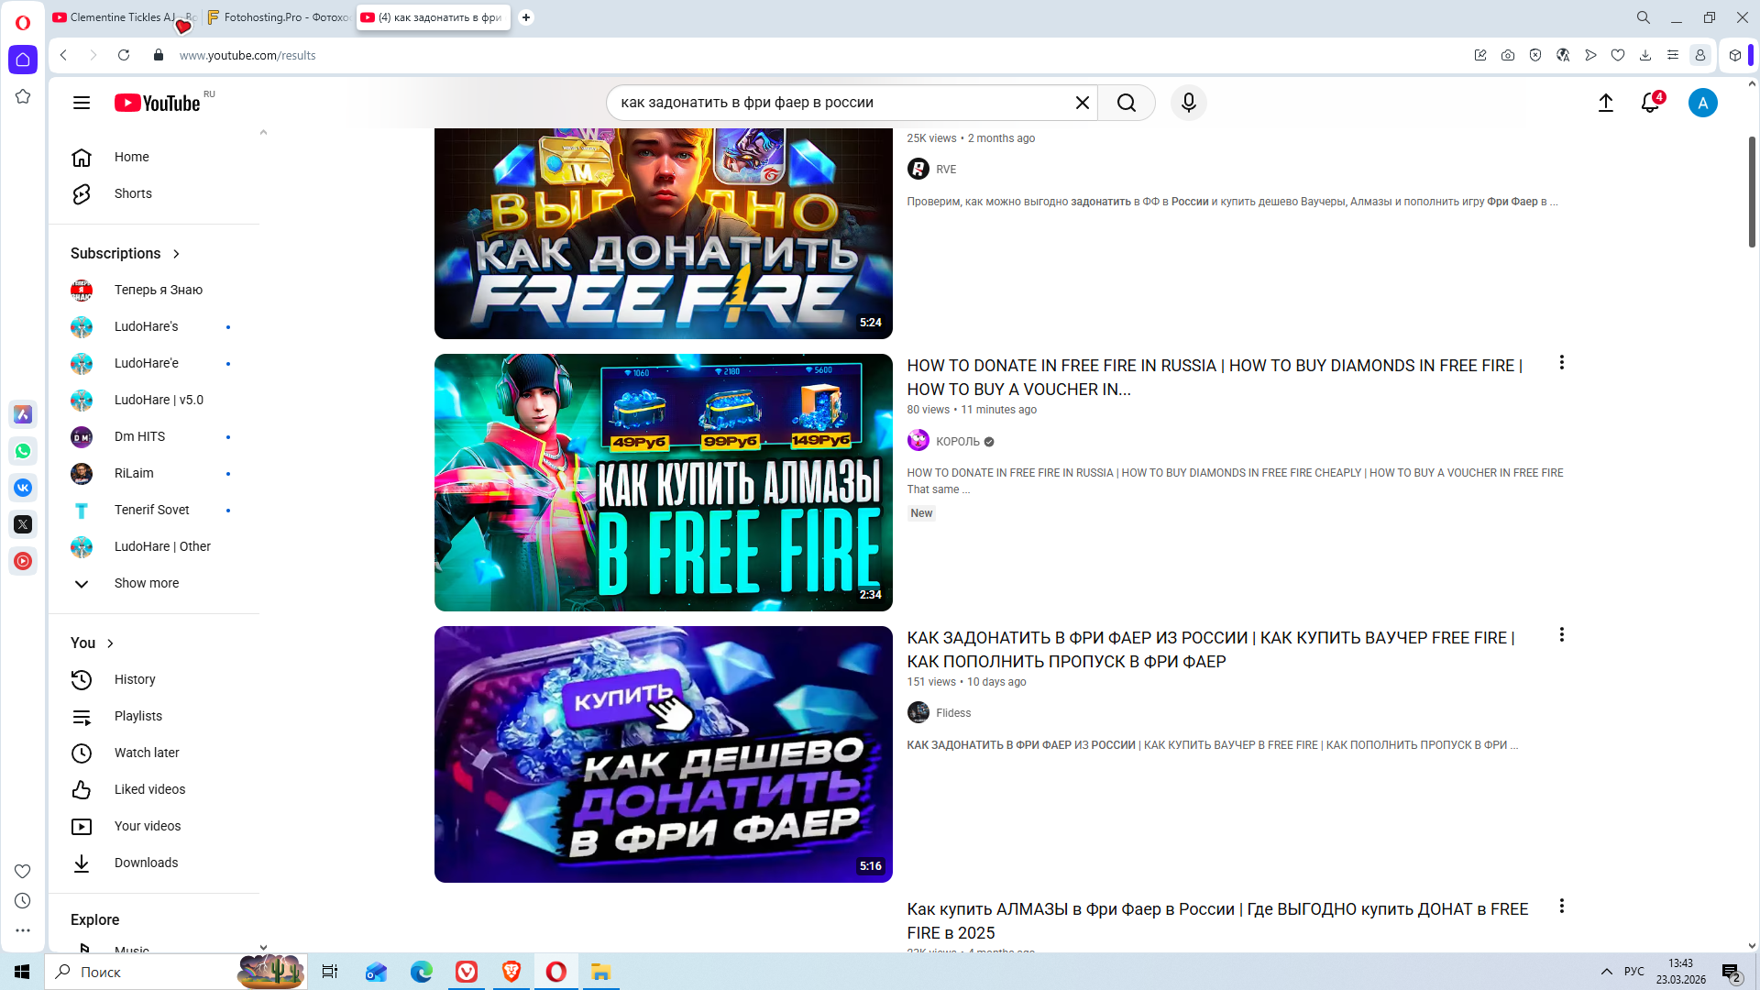This screenshot has height=990, width=1760.
Task: Switch to Fotohosting.Pro tab
Action: coord(280,17)
